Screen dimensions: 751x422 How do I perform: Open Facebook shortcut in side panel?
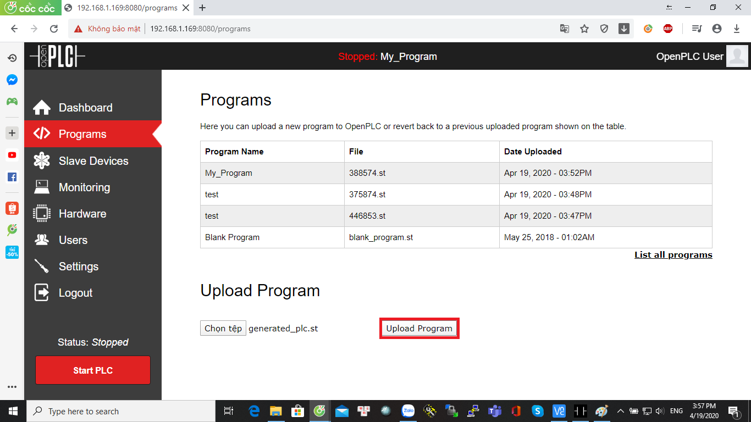pyautogui.click(x=12, y=177)
